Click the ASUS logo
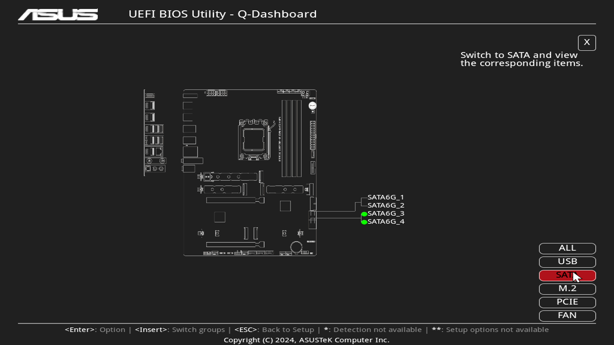Screen dimensions: 614x345 click(x=58, y=14)
